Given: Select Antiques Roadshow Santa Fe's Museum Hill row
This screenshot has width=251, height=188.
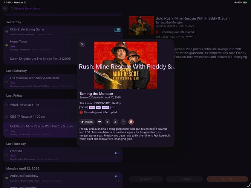Looking at the screenshot, I should [x=63, y=178].
